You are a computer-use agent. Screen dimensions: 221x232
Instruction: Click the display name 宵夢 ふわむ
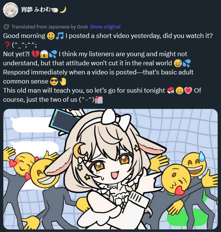coord(36,9)
